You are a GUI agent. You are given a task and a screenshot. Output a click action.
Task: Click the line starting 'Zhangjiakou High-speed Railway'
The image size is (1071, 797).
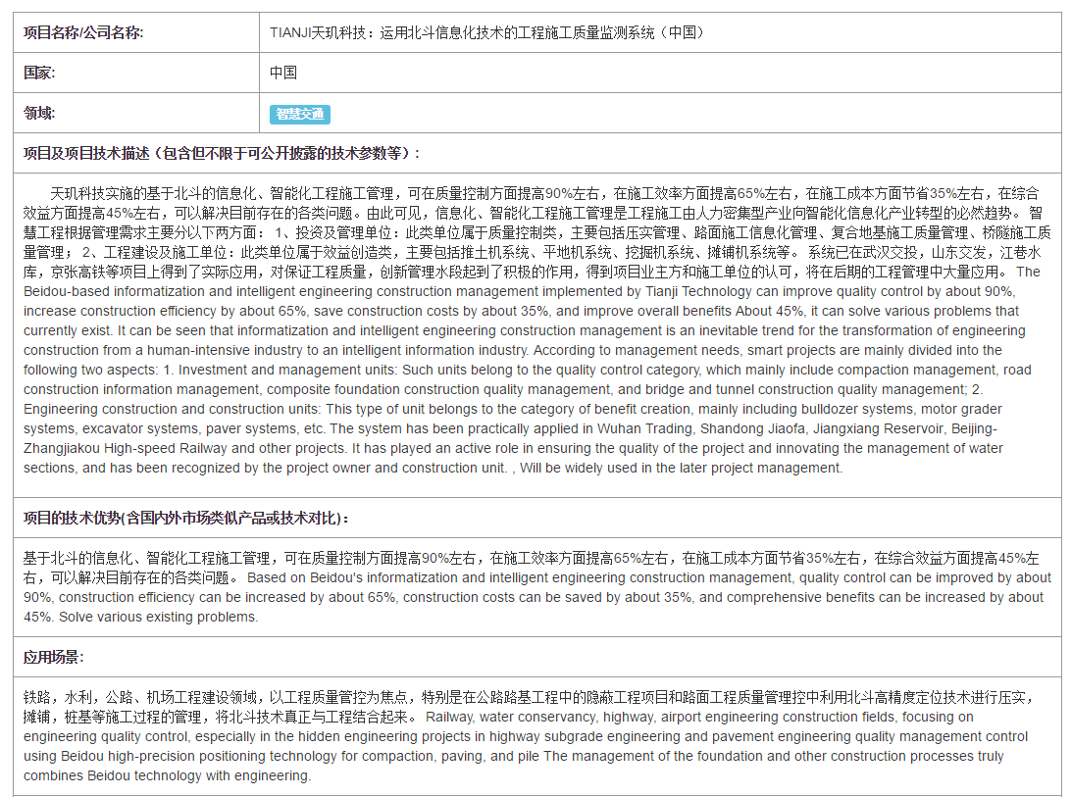pos(513,449)
